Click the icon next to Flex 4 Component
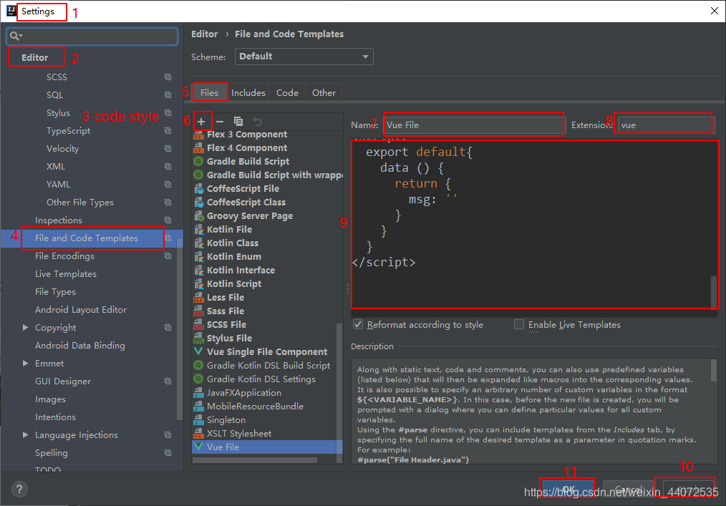 [x=198, y=148]
